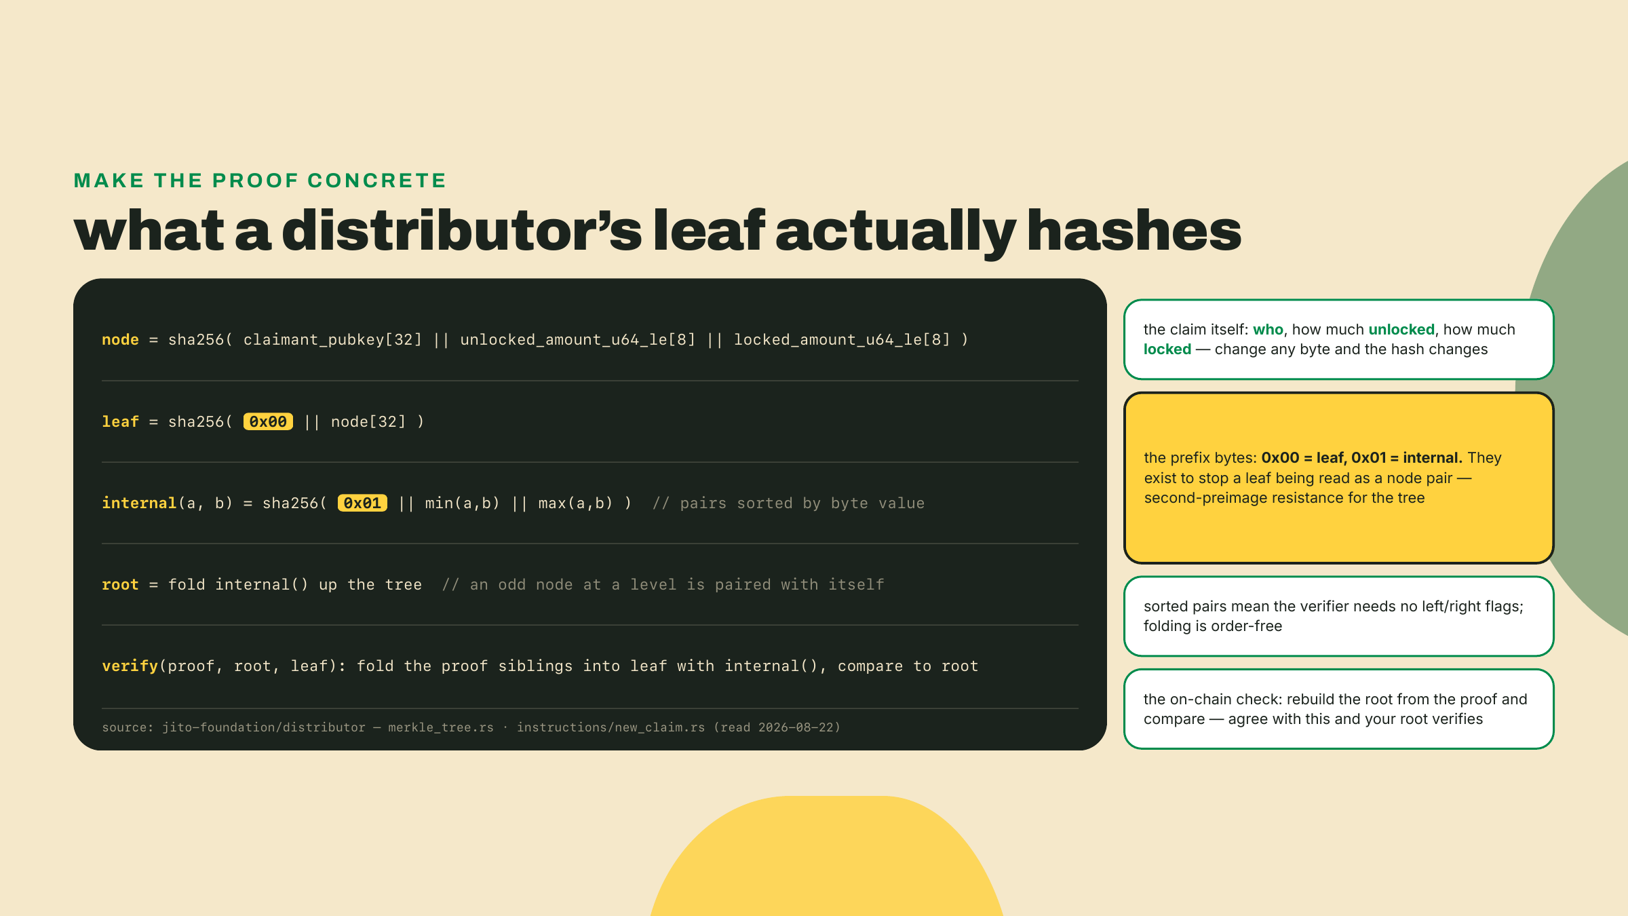Click 'node[32]' in the leaf line
The height and width of the screenshot is (916, 1628).
pyautogui.click(x=368, y=421)
